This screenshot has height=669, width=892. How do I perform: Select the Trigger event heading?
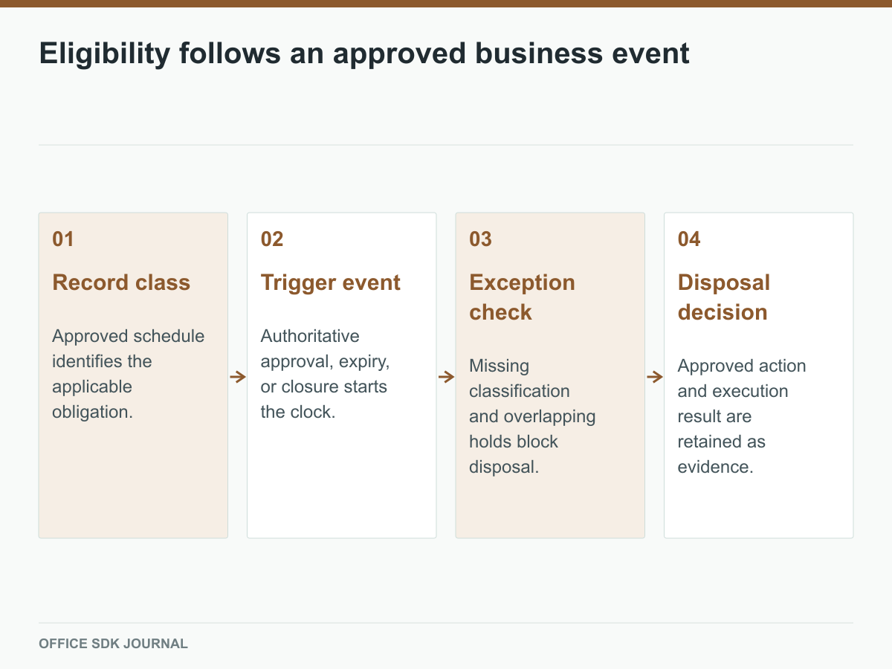(x=331, y=282)
